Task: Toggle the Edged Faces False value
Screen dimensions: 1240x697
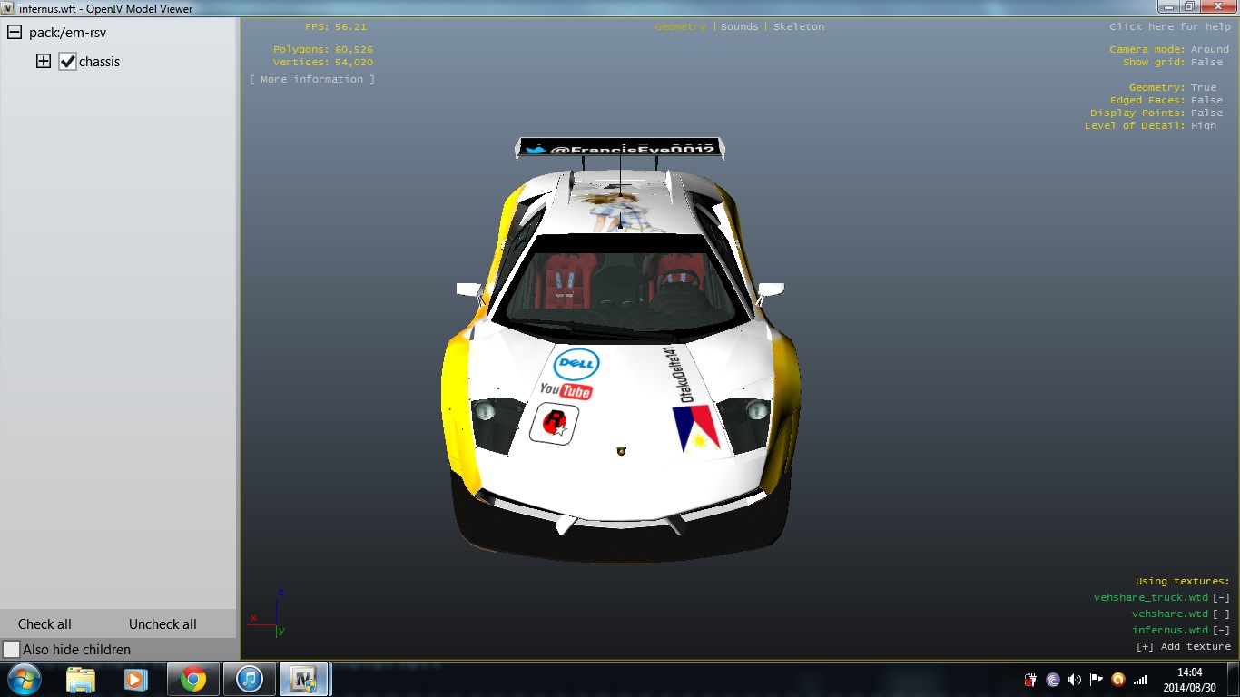Action: tap(1206, 100)
